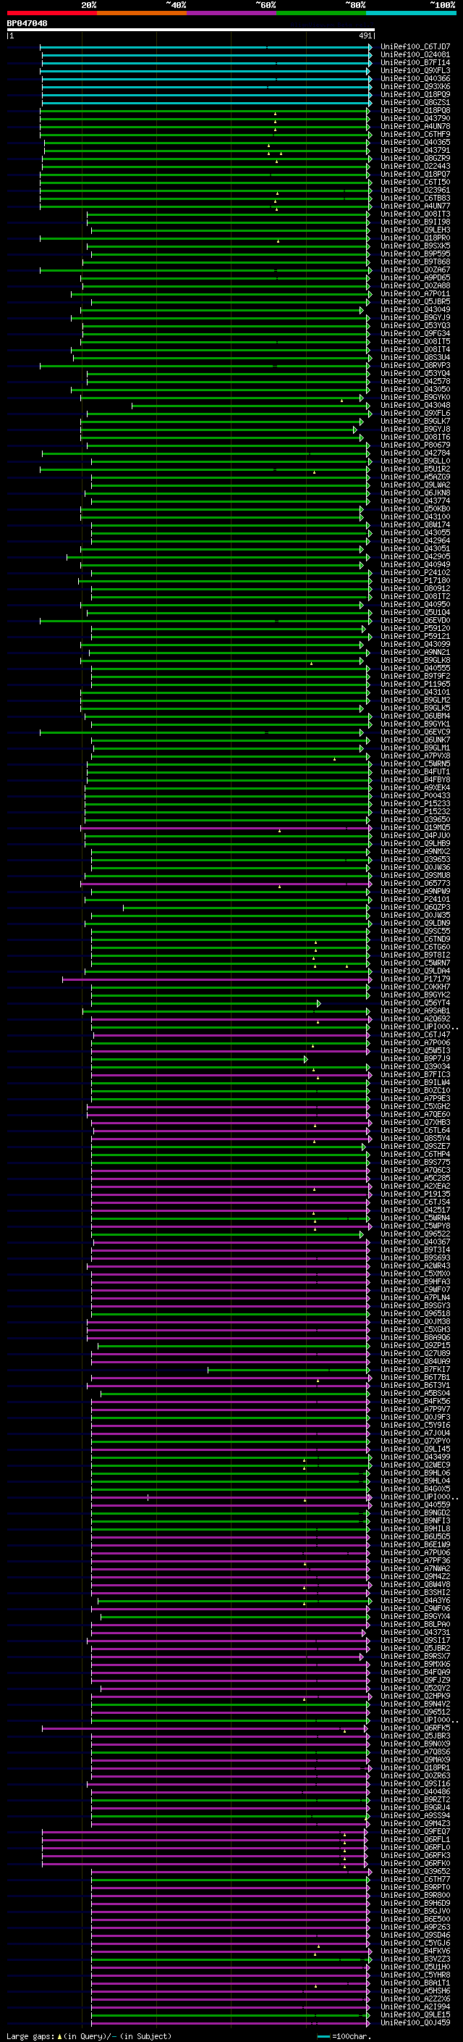Click the green ~80% identity legend bar
The height and width of the screenshot is (2042, 463).
click(321, 13)
